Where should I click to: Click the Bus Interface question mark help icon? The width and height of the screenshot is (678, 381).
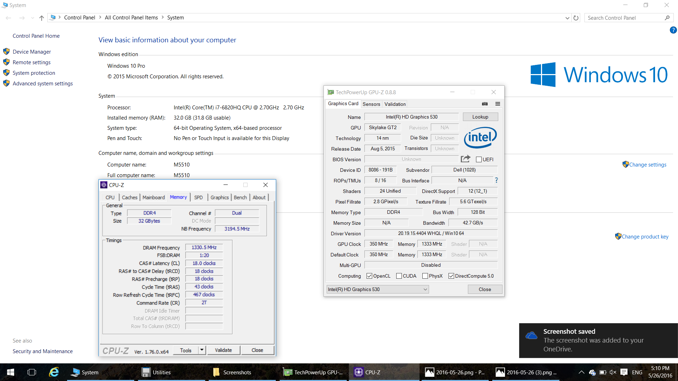pyautogui.click(x=496, y=180)
